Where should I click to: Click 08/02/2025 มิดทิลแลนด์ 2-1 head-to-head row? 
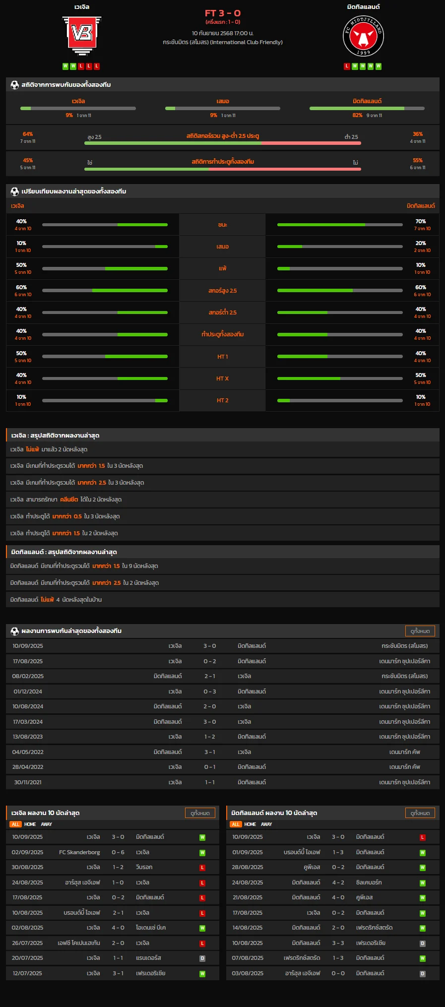(223, 676)
